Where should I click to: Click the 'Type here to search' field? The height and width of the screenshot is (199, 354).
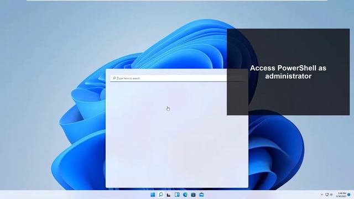pos(177,78)
